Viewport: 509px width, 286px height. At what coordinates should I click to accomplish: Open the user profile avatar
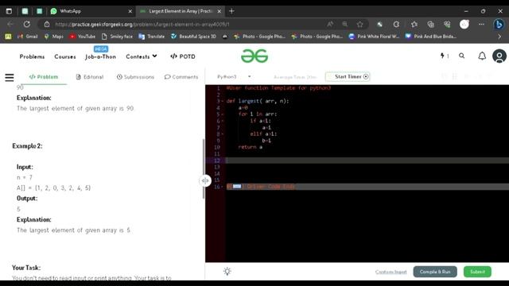point(499,56)
